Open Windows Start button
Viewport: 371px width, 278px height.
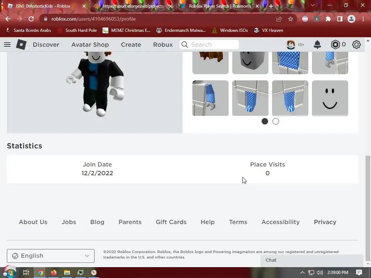click(x=9, y=272)
